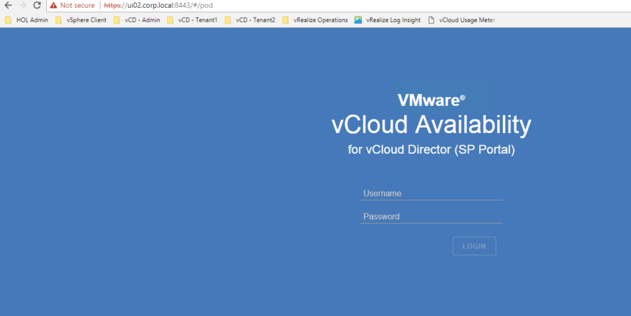
Task: Open the vCloud Usage Meter bookmark
Action: click(x=461, y=20)
